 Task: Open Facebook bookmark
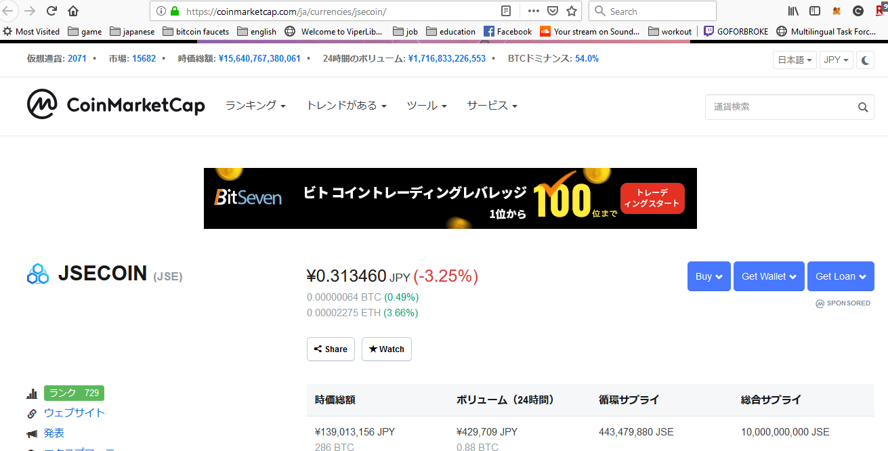click(508, 31)
